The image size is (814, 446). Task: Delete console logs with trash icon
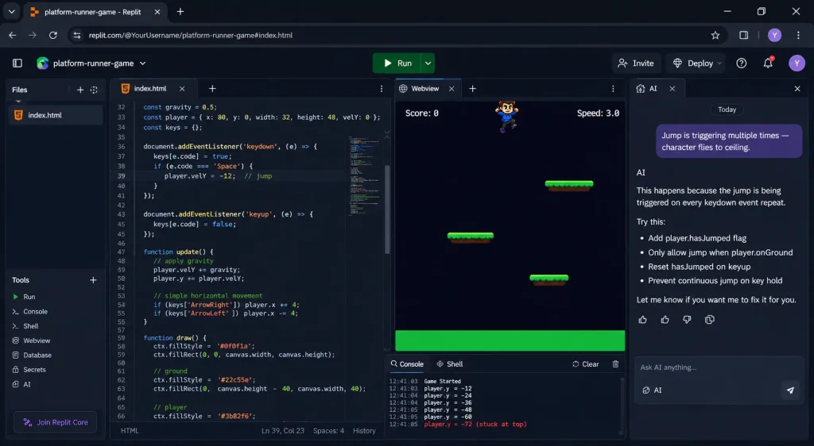point(615,364)
